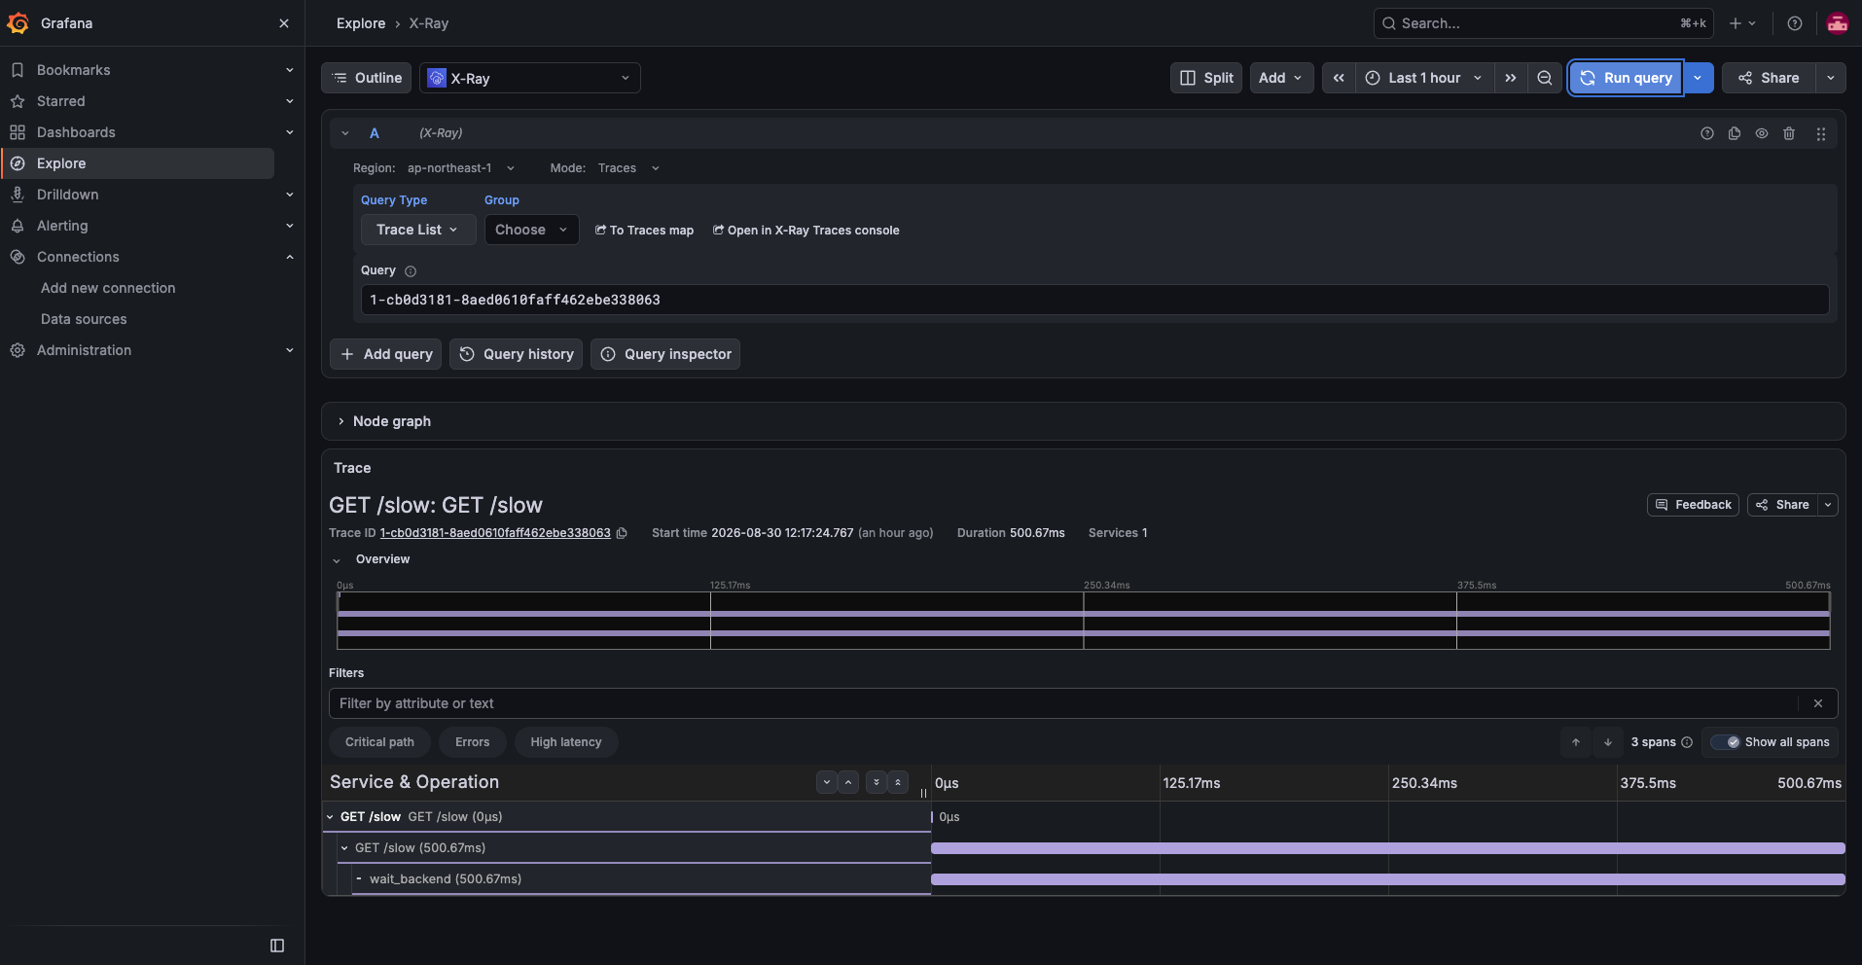Go to previous span match arrow
The image size is (1862, 965).
pos(1576,742)
